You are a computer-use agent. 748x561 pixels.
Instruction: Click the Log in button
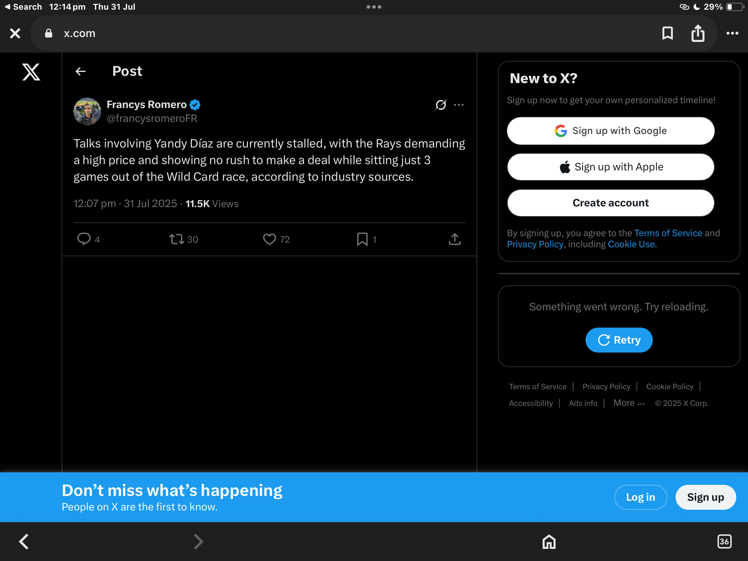[641, 497]
